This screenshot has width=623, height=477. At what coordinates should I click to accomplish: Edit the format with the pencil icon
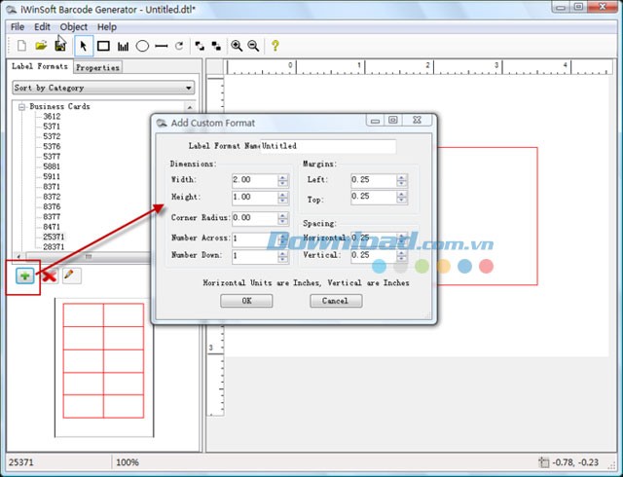[x=71, y=275]
